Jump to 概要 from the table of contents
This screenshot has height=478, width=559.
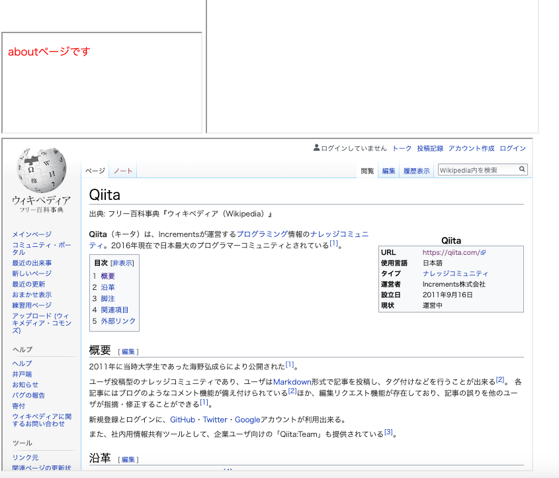107,275
